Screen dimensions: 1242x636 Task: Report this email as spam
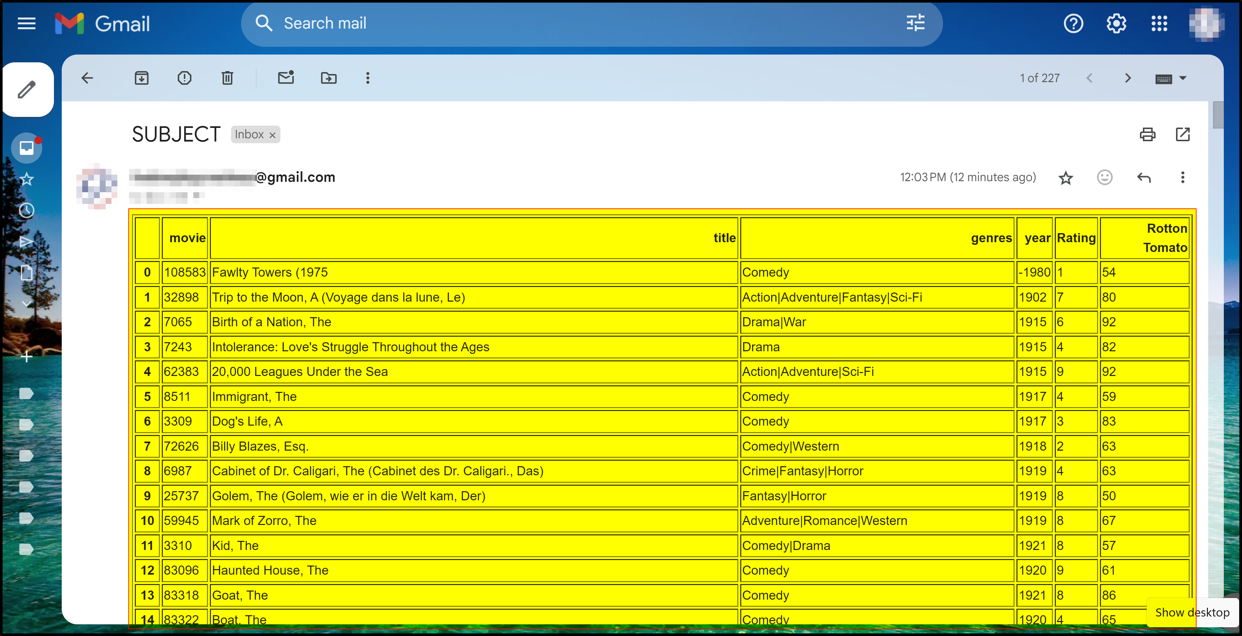(x=184, y=78)
